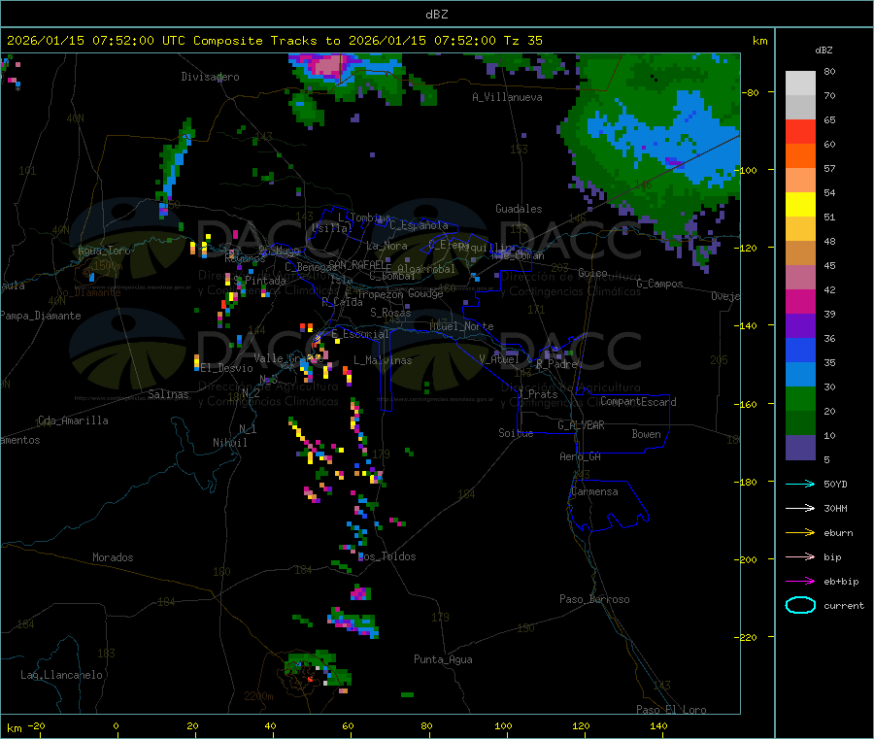Select the 54 dBZ yellow swatch
Image resolution: width=874 pixels, height=739 pixels.
(800, 205)
